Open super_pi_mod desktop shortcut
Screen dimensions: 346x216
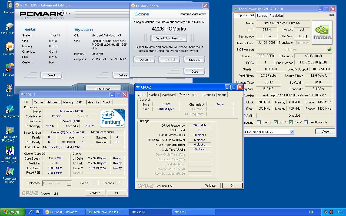[x=10, y=150]
